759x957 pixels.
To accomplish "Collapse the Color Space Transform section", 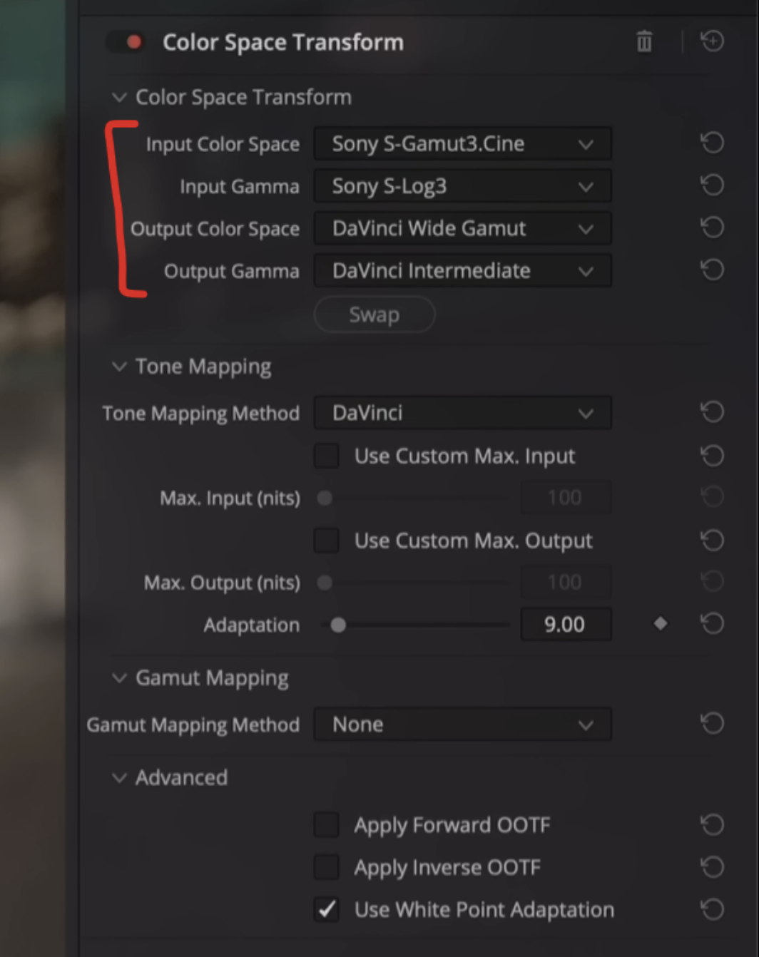I will tap(119, 97).
